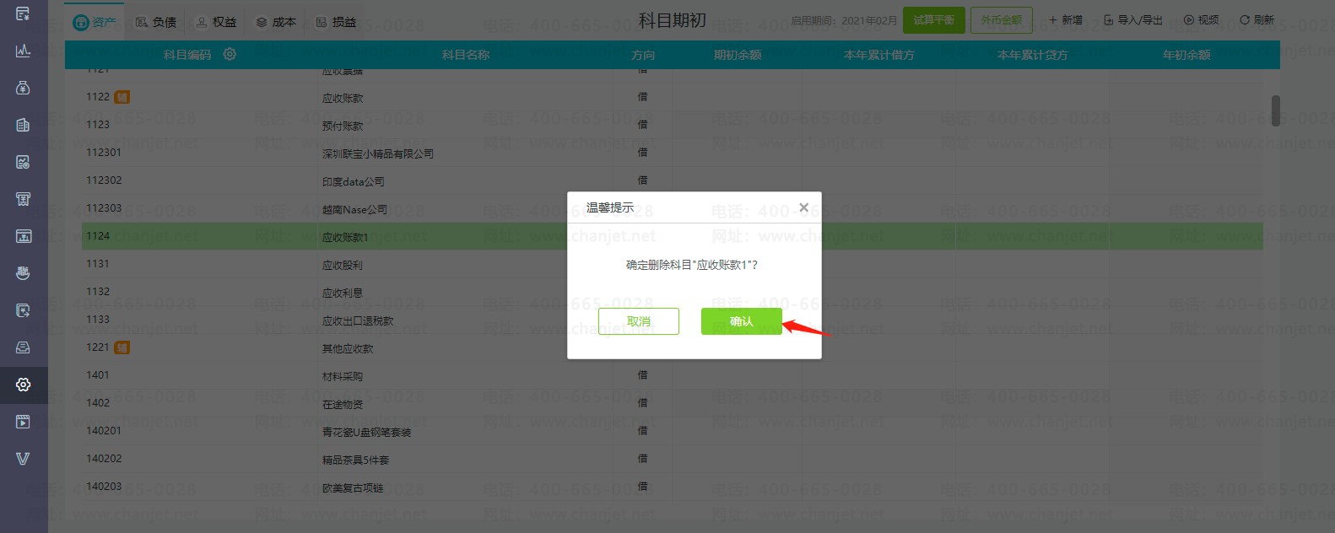Viewport: 1335px width, 533px height.
Task: Click subject code 140201
Action: pos(104,431)
